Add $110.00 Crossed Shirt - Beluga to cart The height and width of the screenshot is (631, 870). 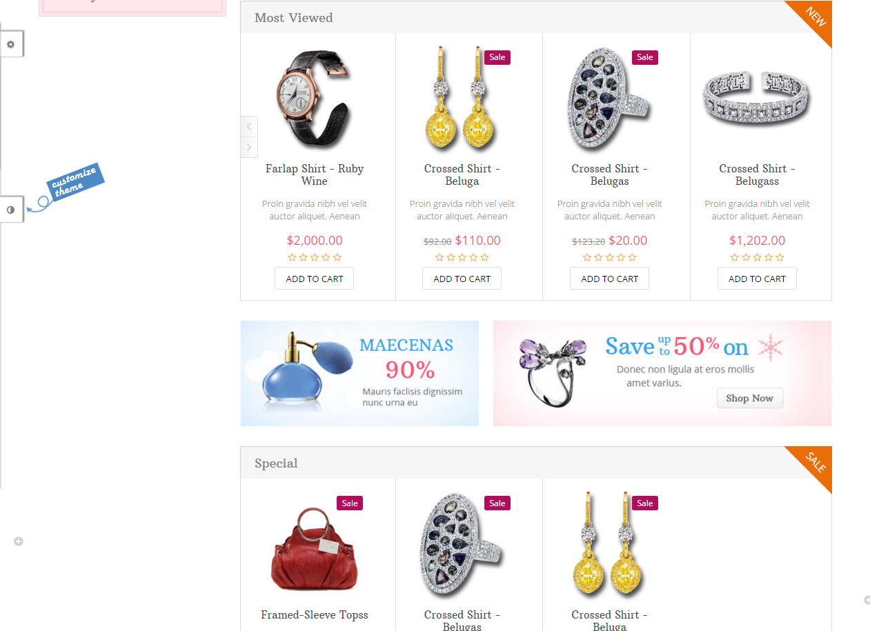(x=462, y=279)
